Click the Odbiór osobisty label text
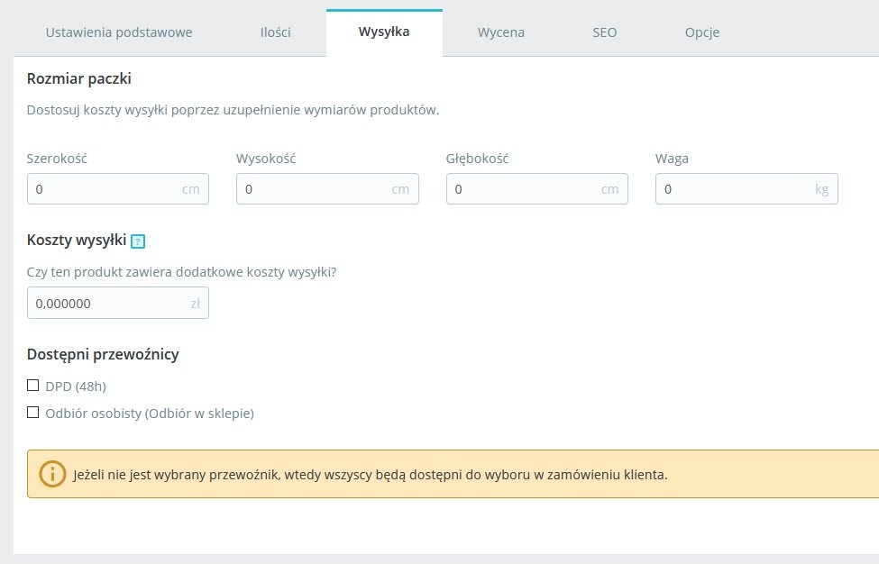 click(150, 414)
